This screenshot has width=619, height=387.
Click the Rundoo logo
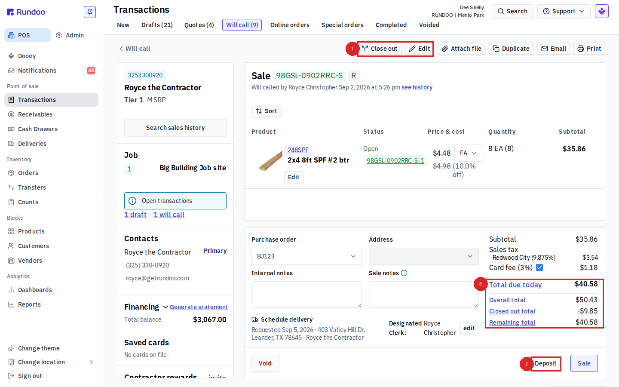(26, 12)
